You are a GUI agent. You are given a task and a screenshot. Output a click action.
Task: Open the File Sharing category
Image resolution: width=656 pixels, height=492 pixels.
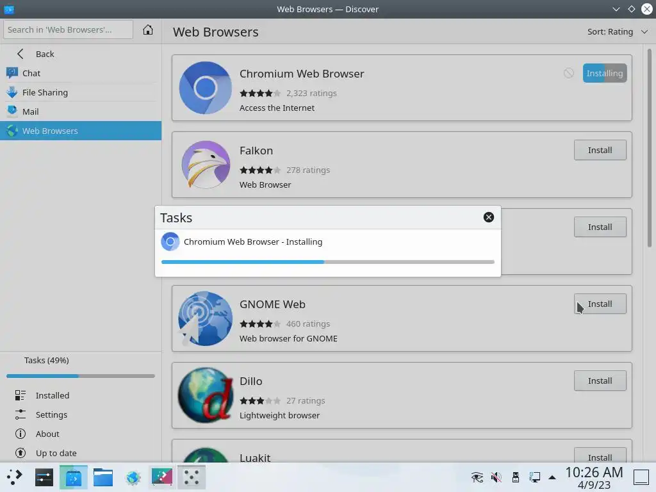click(x=81, y=92)
